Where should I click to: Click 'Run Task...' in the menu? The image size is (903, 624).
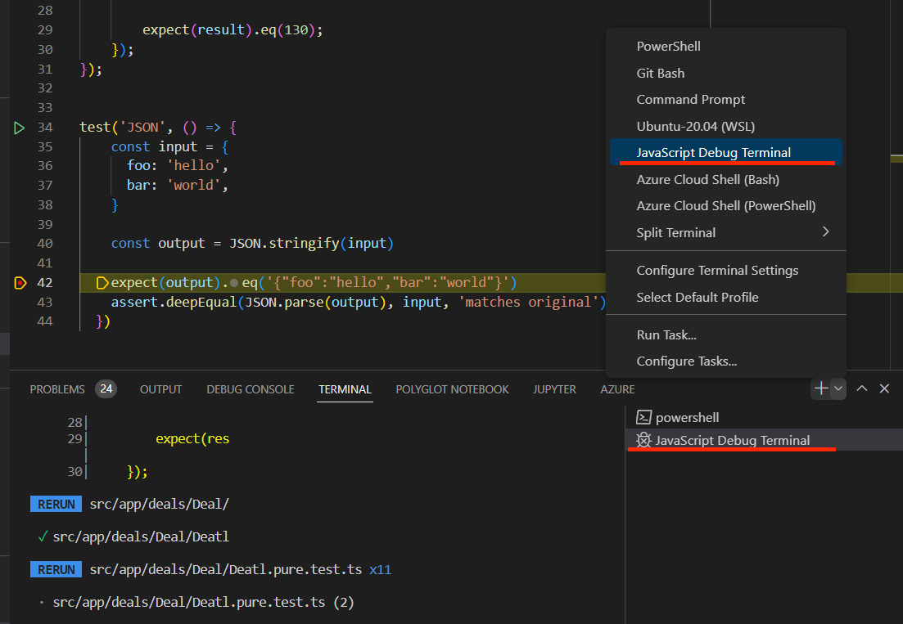[x=665, y=334]
